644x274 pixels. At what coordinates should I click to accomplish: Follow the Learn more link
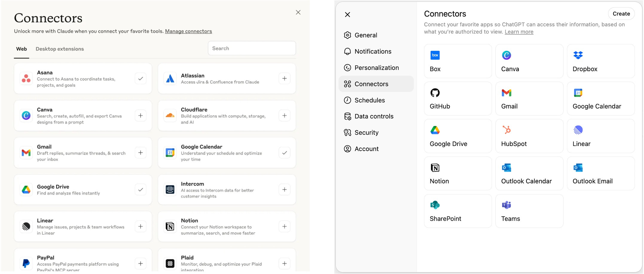519,32
